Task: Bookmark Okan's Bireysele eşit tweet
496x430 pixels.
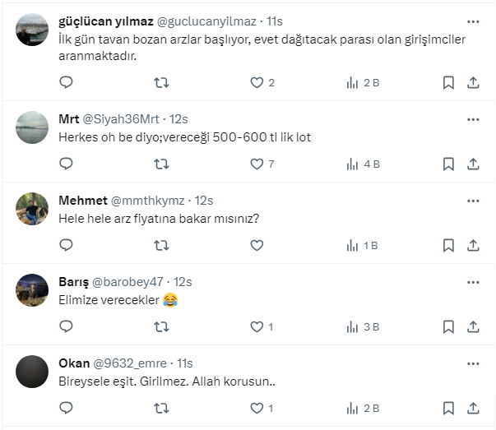Action: click(448, 408)
